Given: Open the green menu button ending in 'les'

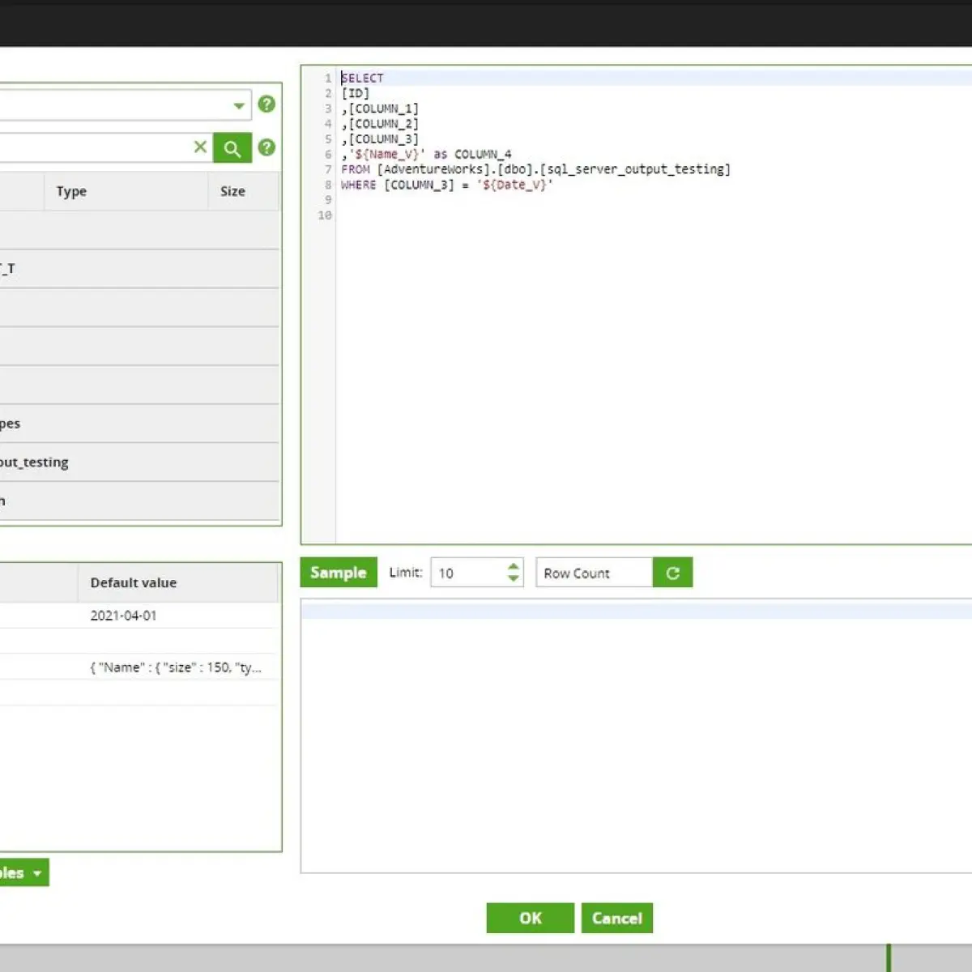Looking at the screenshot, I should (x=23, y=872).
